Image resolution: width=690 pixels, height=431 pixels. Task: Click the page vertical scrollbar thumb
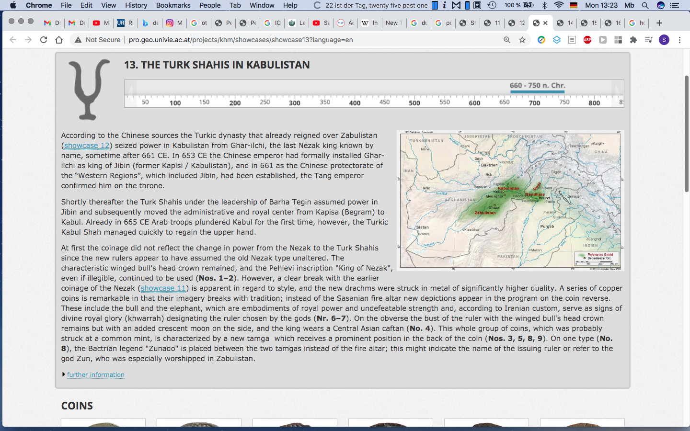pos(687,134)
